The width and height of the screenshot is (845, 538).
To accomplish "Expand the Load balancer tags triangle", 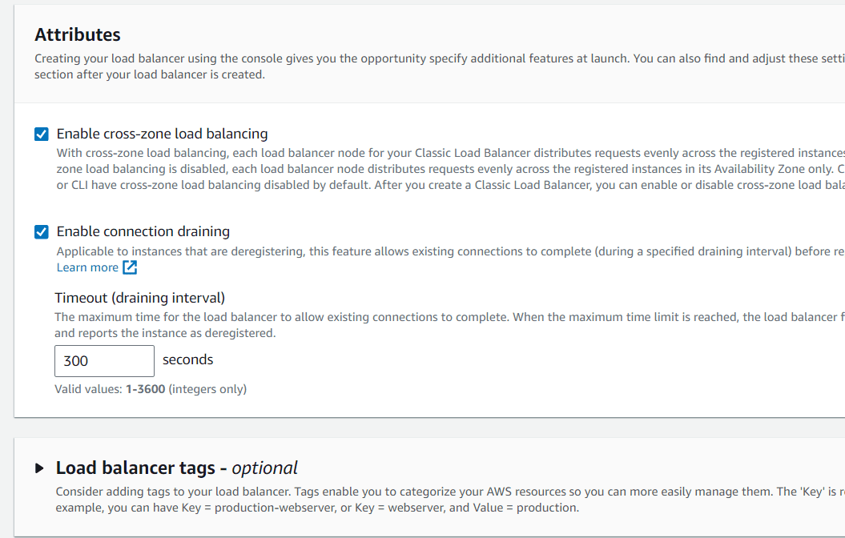I will (40, 468).
